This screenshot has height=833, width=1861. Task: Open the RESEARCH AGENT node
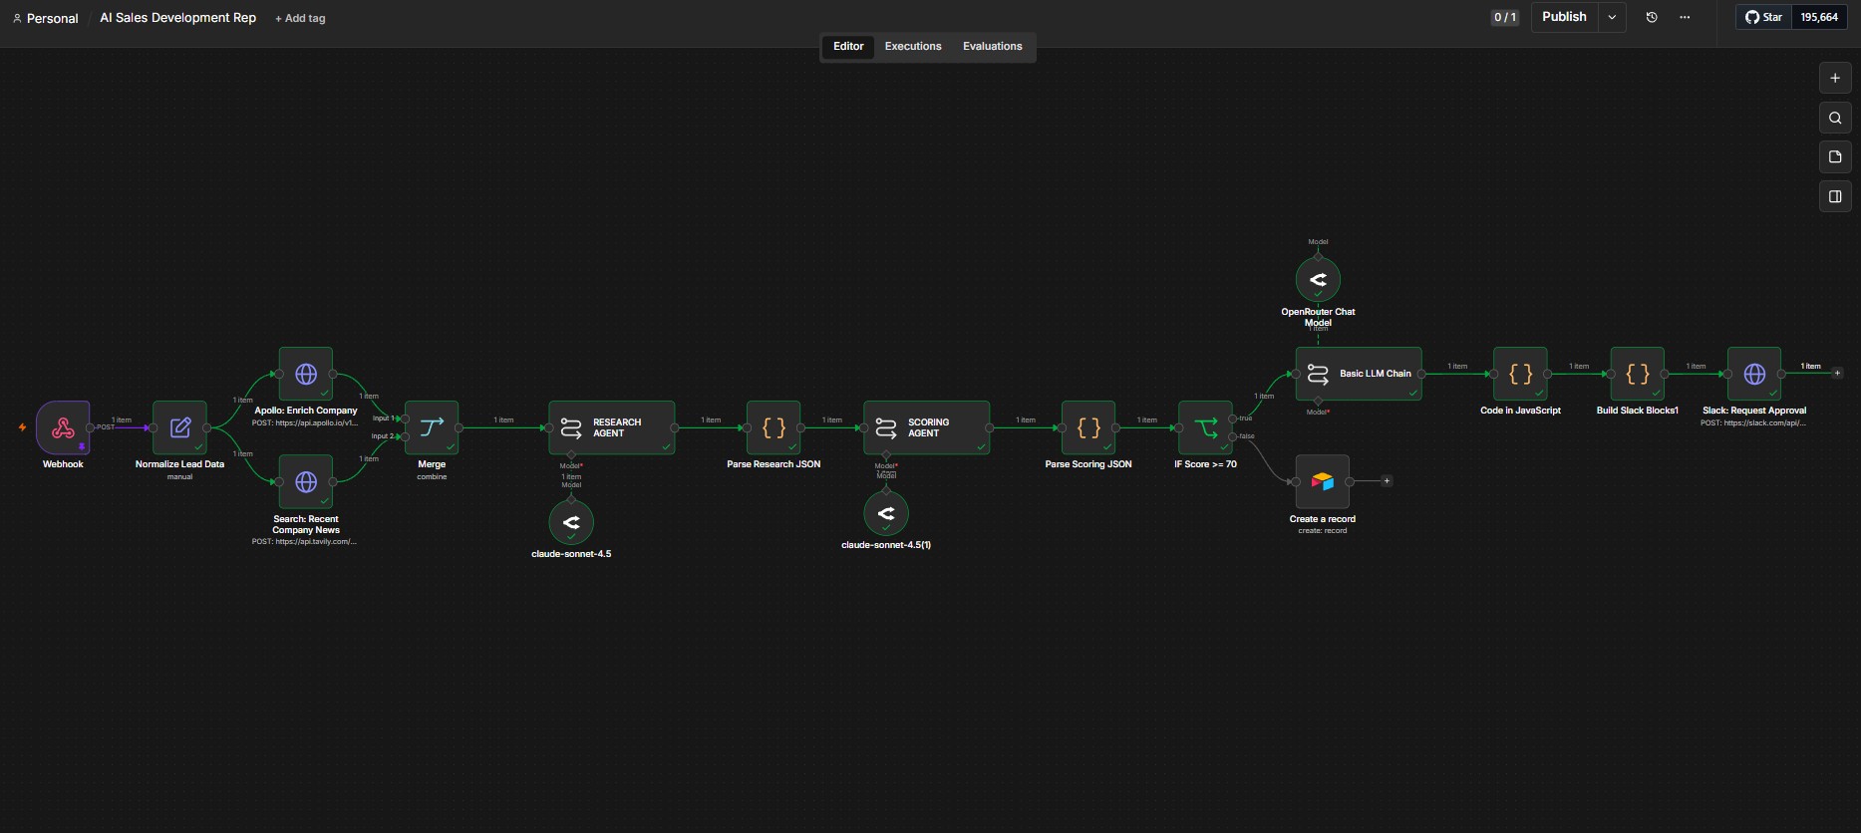tap(611, 427)
